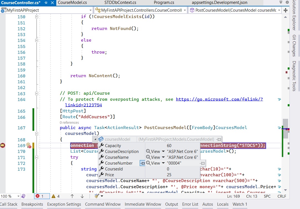The width and height of the screenshot is (300, 209).
Task: Open the go.microsoft.com fwlink hyperlink
Action: tap(219, 99)
